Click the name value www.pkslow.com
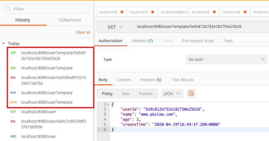Image resolution: width=269 pixels, height=141 pixels. click(157, 114)
